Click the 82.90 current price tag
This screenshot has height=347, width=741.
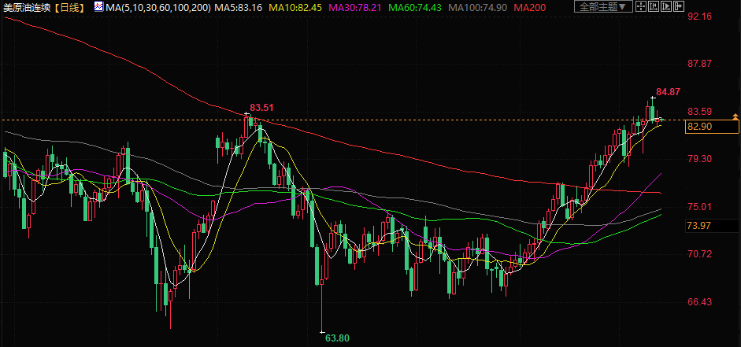pyautogui.click(x=700, y=127)
